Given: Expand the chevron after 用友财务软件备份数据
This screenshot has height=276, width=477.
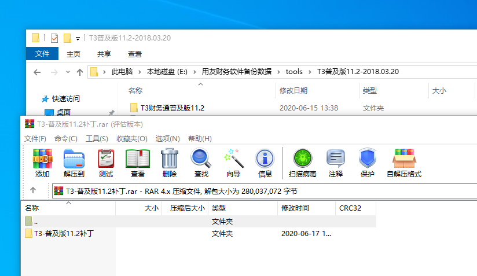Looking at the screenshot, I should tap(278, 72).
